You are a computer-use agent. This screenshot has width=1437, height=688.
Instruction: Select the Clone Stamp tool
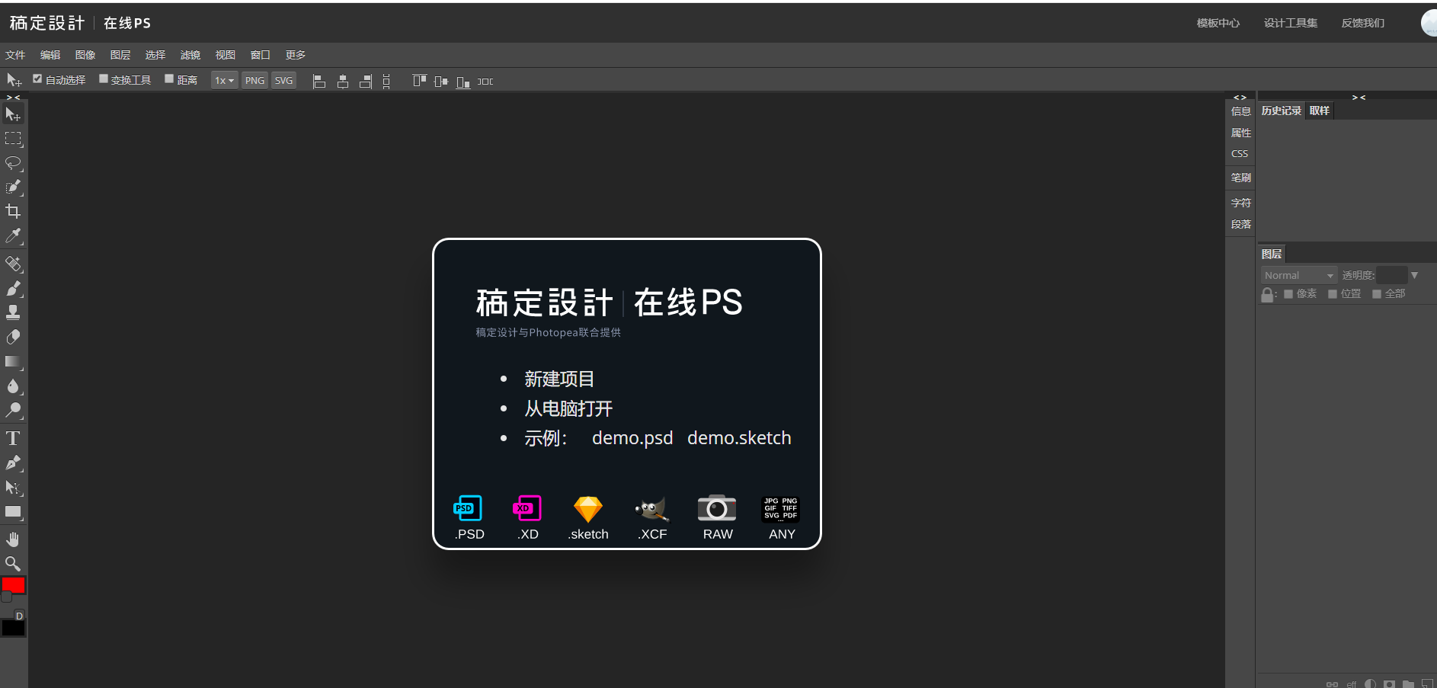[x=13, y=313]
